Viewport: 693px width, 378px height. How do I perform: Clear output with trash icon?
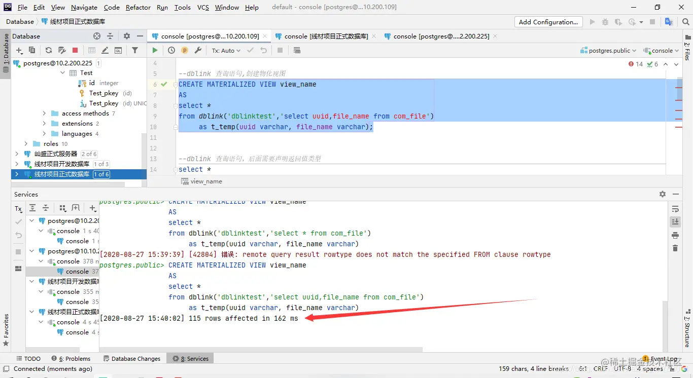click(x=675, y=248)
